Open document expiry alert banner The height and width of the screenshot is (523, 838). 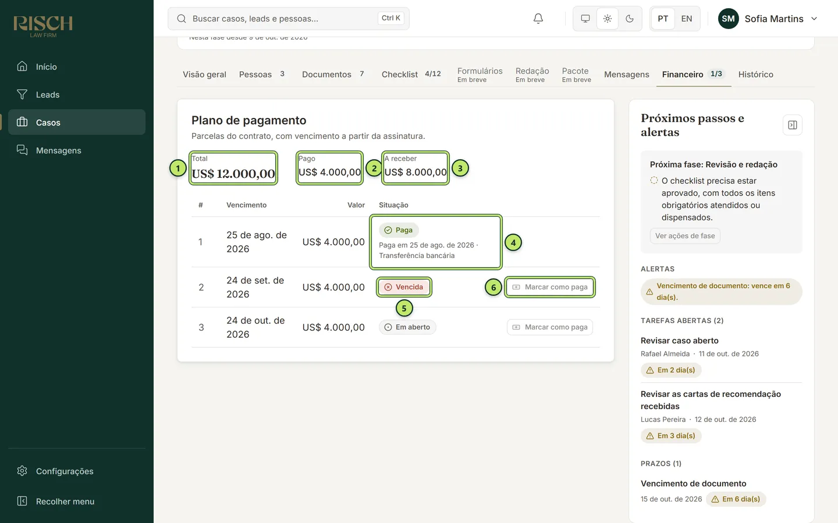pyautogui.click(x=721, y=292)
